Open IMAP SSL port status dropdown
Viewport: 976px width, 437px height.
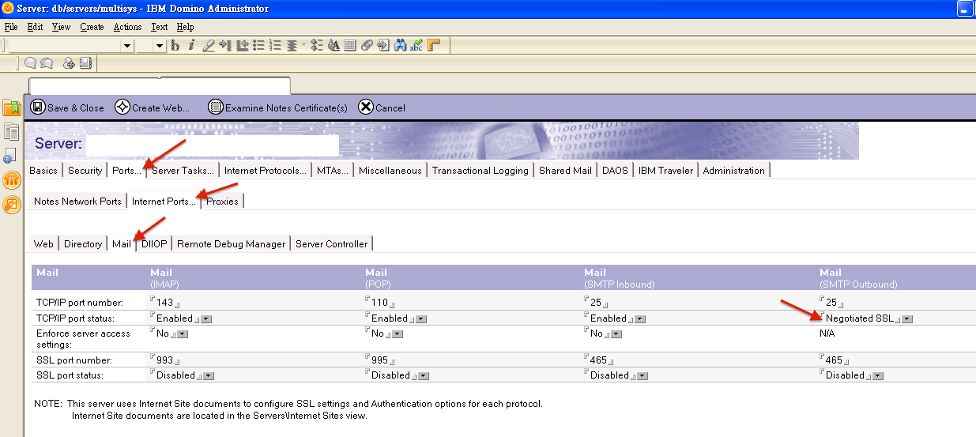209,376
